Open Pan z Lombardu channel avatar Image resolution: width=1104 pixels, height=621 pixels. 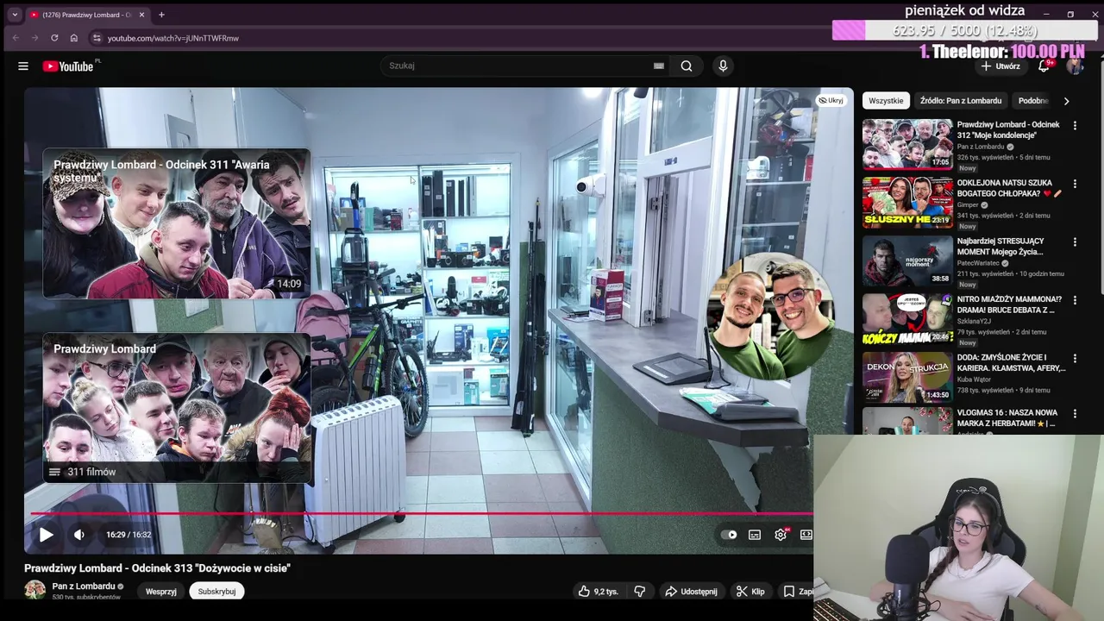pyautogui.click(x=34, y=590)
